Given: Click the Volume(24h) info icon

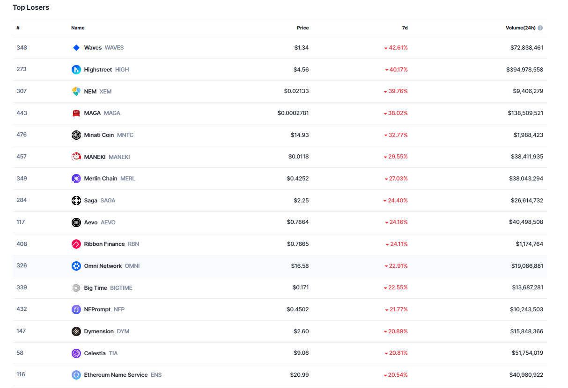Looking at the screenshot, I should tap(540, 28).
